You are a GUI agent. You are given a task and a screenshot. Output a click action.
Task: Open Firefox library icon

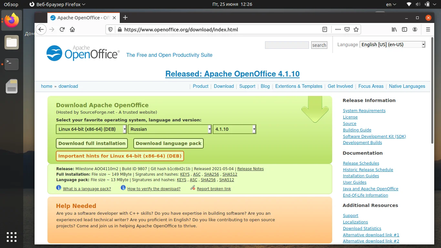tap(394, 29)
